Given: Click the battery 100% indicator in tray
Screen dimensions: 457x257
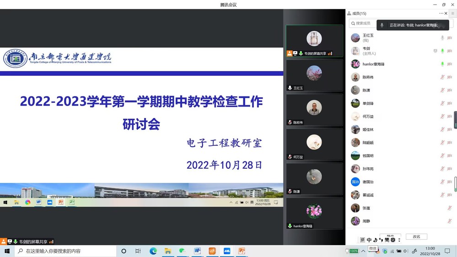Looking at the screenshot, I should click(352, 251).
